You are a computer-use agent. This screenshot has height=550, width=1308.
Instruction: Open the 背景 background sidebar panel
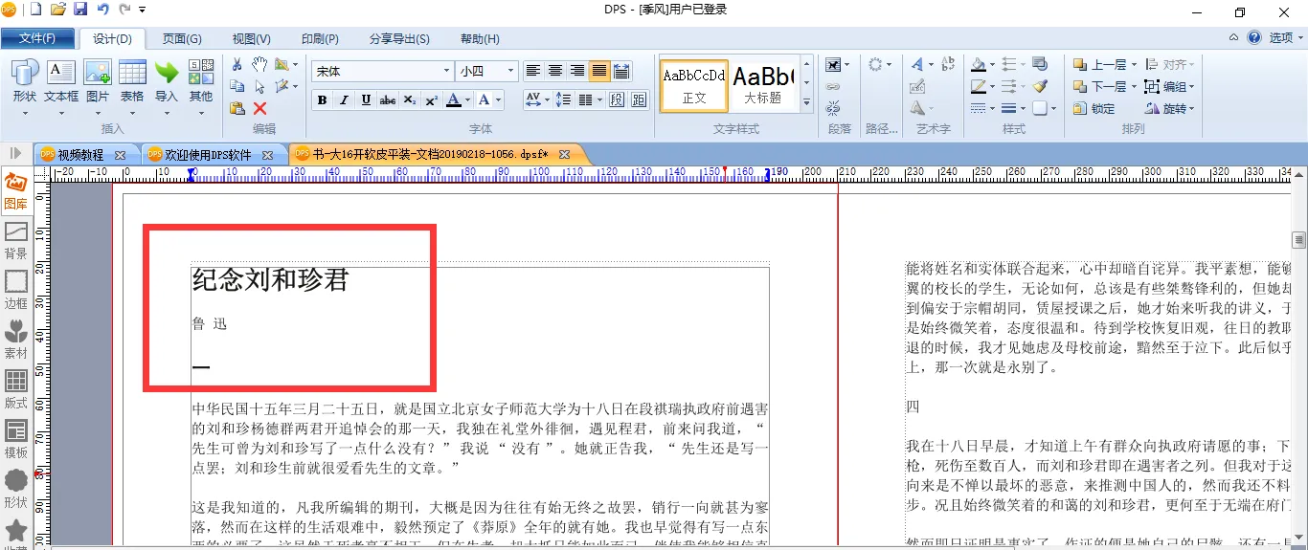pyautogui.click(x=16, y=241)
